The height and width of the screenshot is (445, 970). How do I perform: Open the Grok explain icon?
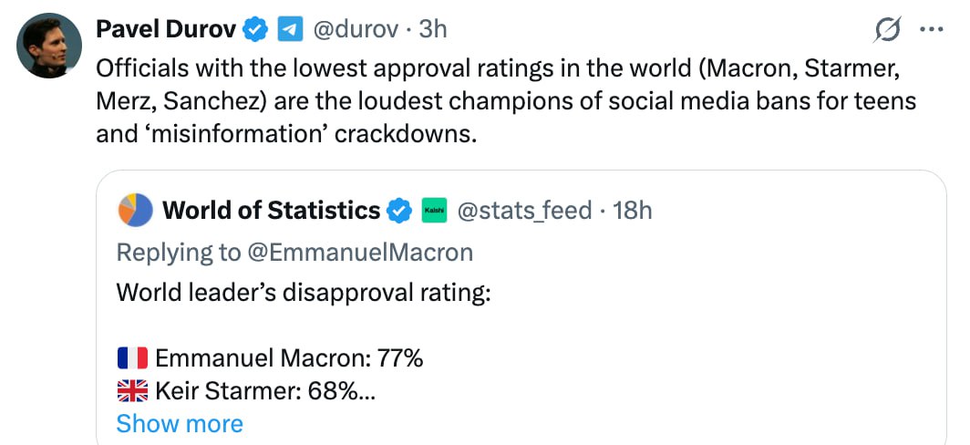[886, 31]
